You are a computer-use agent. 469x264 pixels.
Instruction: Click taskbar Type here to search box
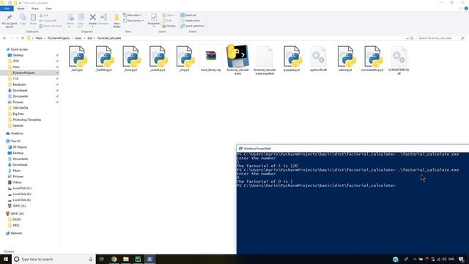coord(53,259)
